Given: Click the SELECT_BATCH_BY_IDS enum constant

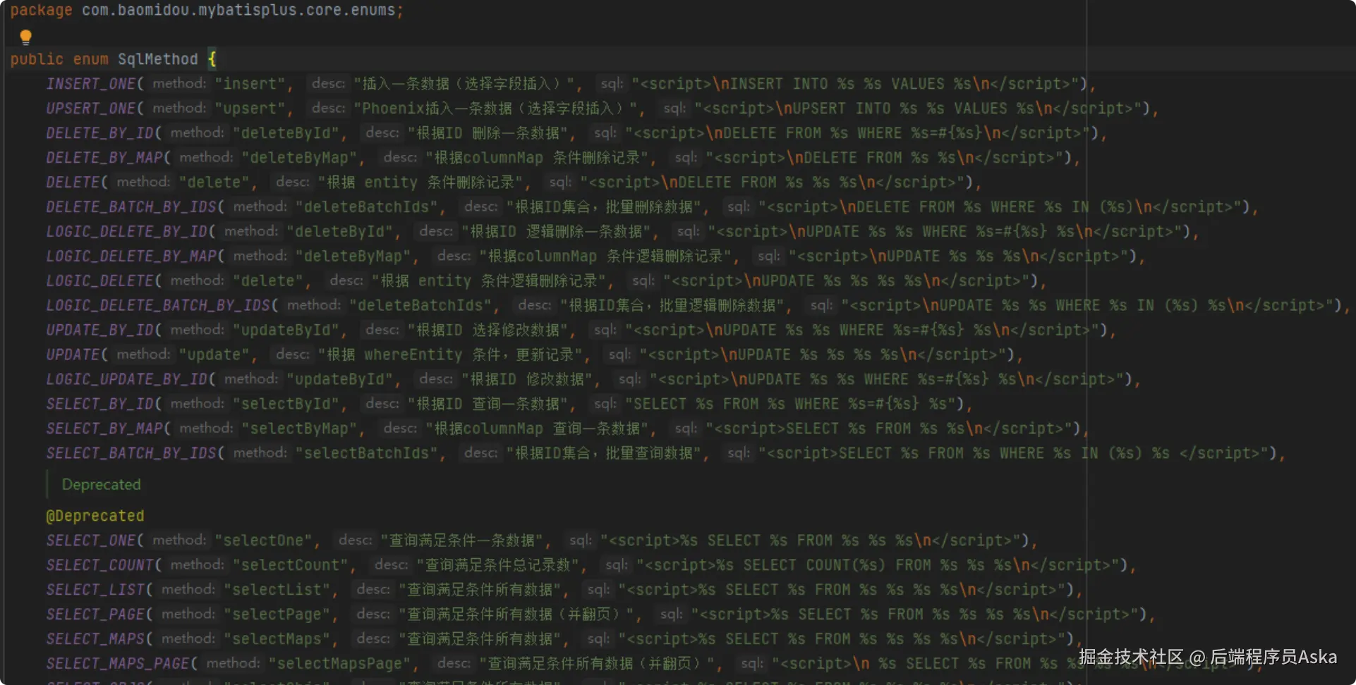Looking at the screenshot, I should point(131,454).
